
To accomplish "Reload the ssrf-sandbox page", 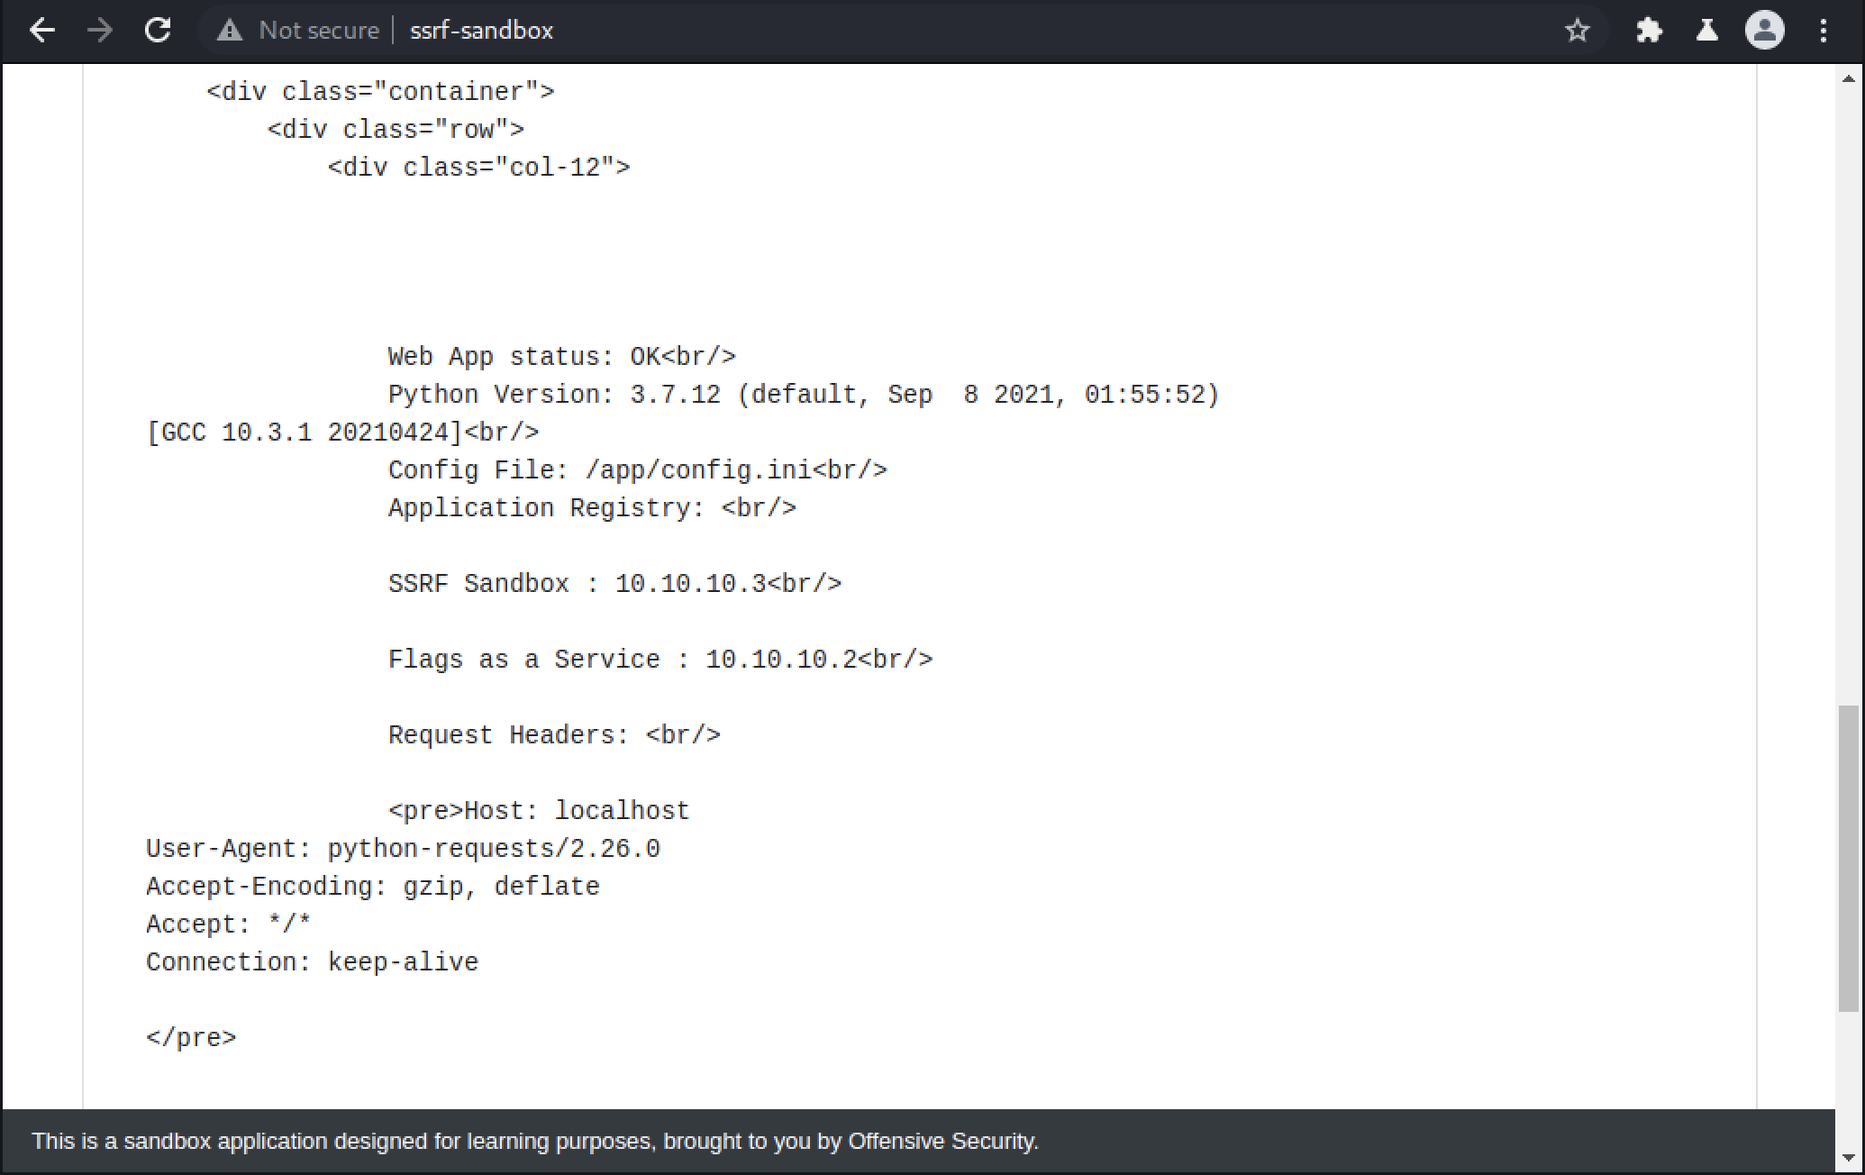I will [x=158, y=31].
